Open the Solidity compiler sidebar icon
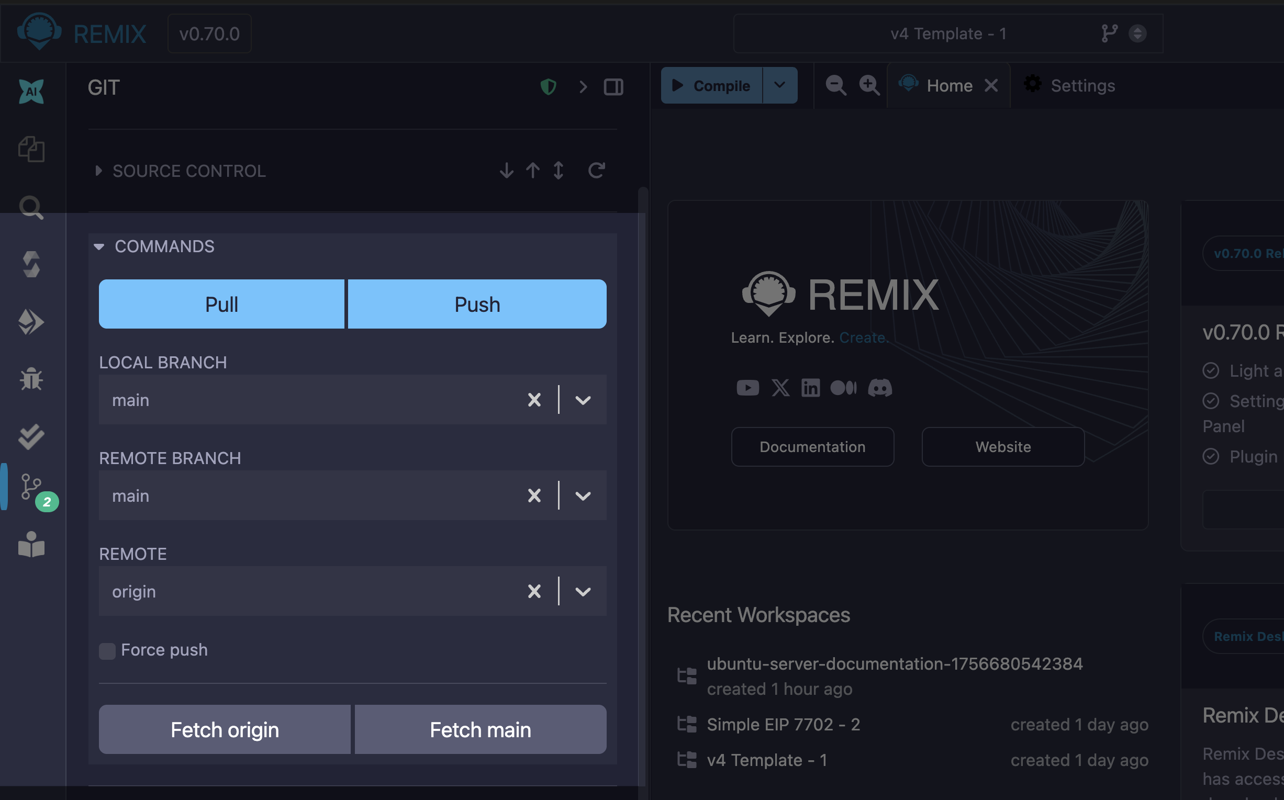The width and height of the screenshot is (1284, 800). coord(31,264)
